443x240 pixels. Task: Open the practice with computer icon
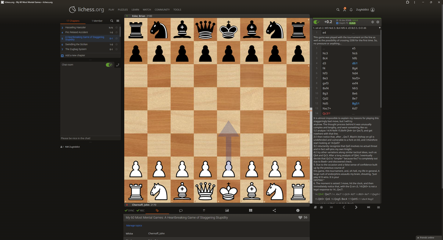coord(321,207)
